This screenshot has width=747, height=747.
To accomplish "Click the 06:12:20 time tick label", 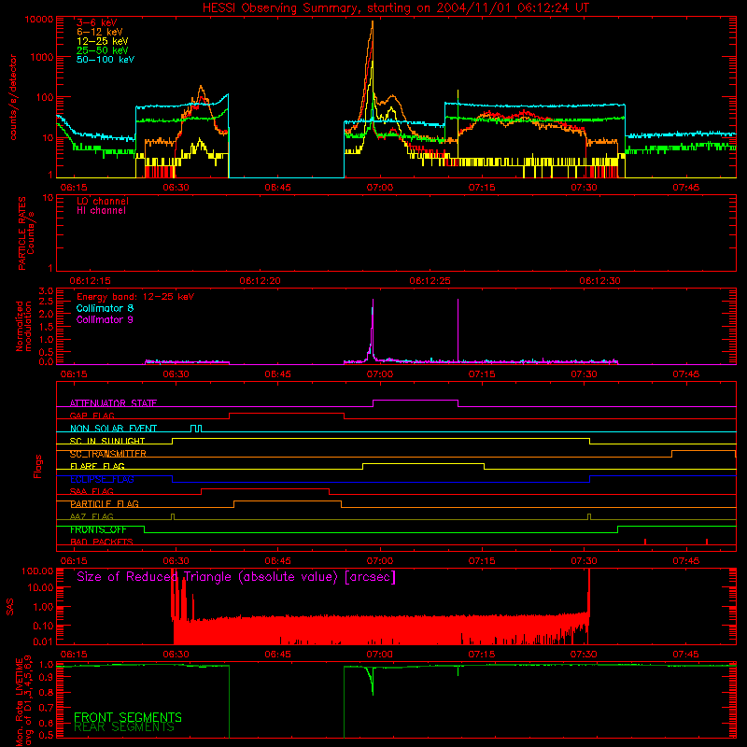I will 261,281.
